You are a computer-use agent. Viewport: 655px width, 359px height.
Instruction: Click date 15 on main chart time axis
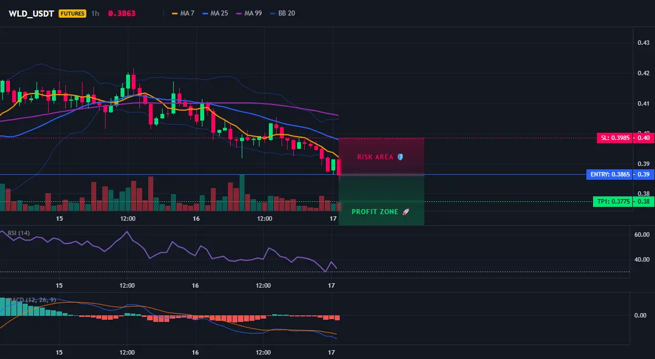[59, 218]
